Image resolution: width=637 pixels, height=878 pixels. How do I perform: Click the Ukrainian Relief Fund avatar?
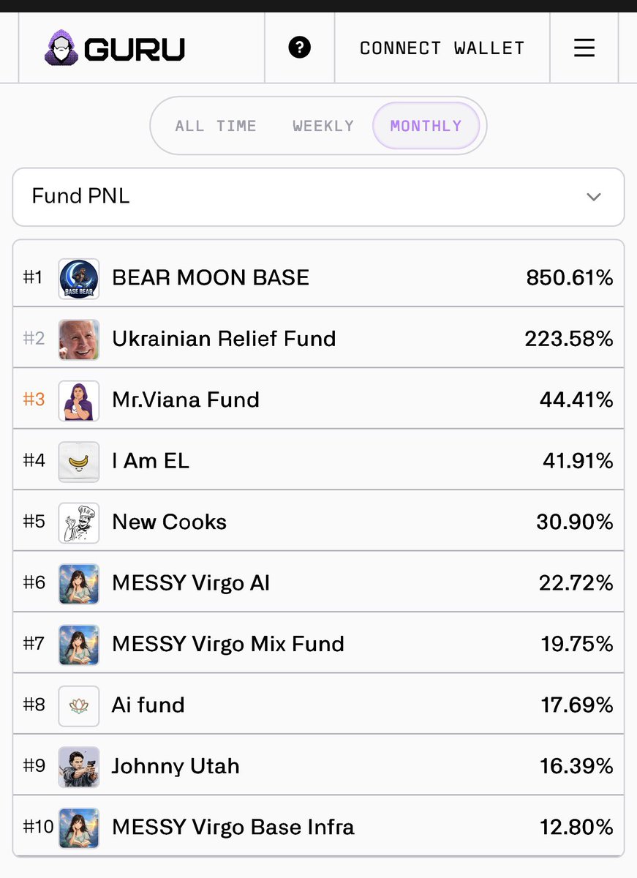point(79,339)
